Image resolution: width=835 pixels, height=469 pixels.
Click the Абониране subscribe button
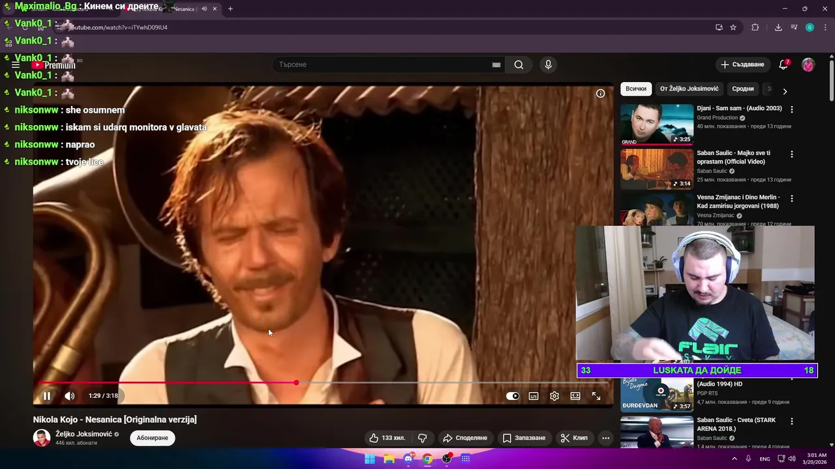[153, 438]
